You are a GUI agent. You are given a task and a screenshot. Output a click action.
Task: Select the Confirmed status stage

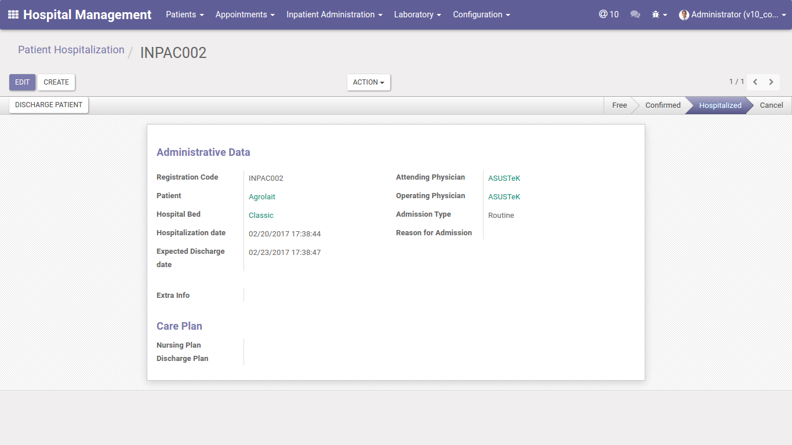tap(663, 105)
